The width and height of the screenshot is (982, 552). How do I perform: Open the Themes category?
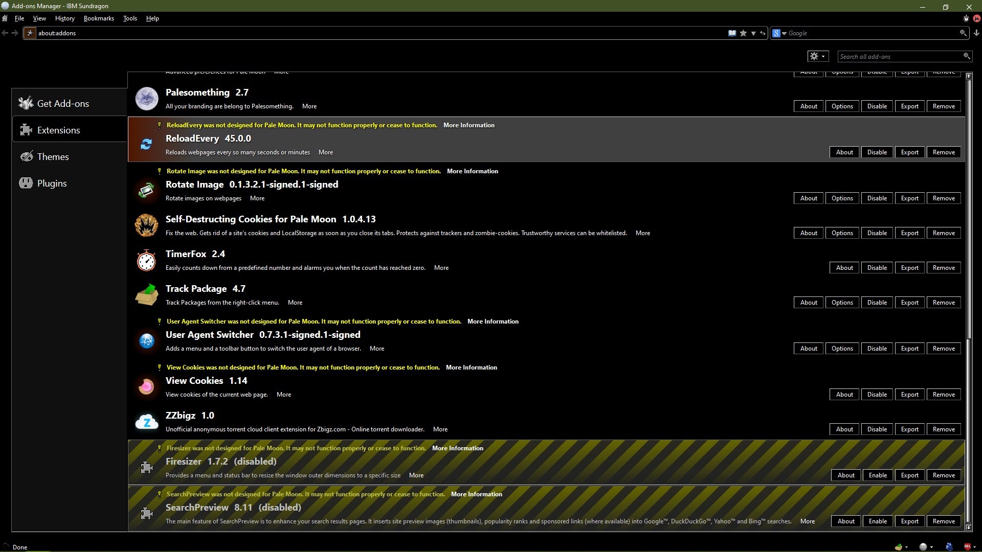coord(70,156)
